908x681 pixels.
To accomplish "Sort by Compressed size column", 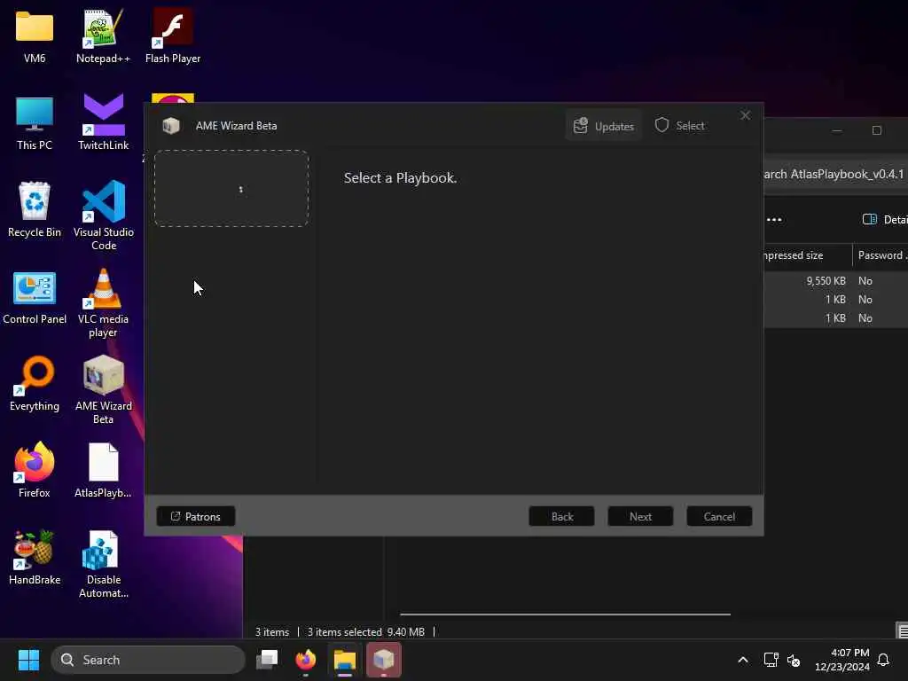I will click(808, 255).
